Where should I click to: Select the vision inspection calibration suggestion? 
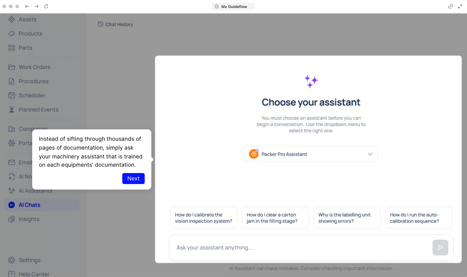click(204, 218)
